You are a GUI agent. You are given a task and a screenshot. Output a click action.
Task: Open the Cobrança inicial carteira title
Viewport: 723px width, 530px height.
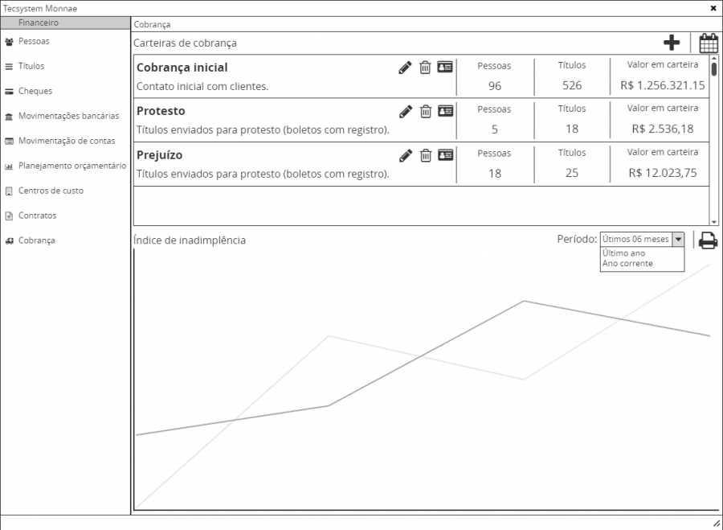pos(182,68)
